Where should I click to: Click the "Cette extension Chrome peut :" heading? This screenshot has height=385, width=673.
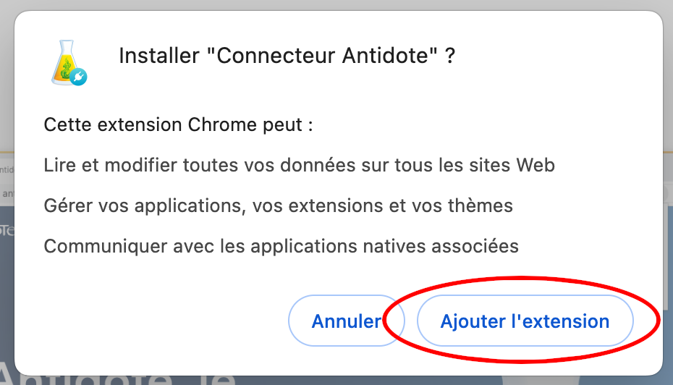(178, 124)
